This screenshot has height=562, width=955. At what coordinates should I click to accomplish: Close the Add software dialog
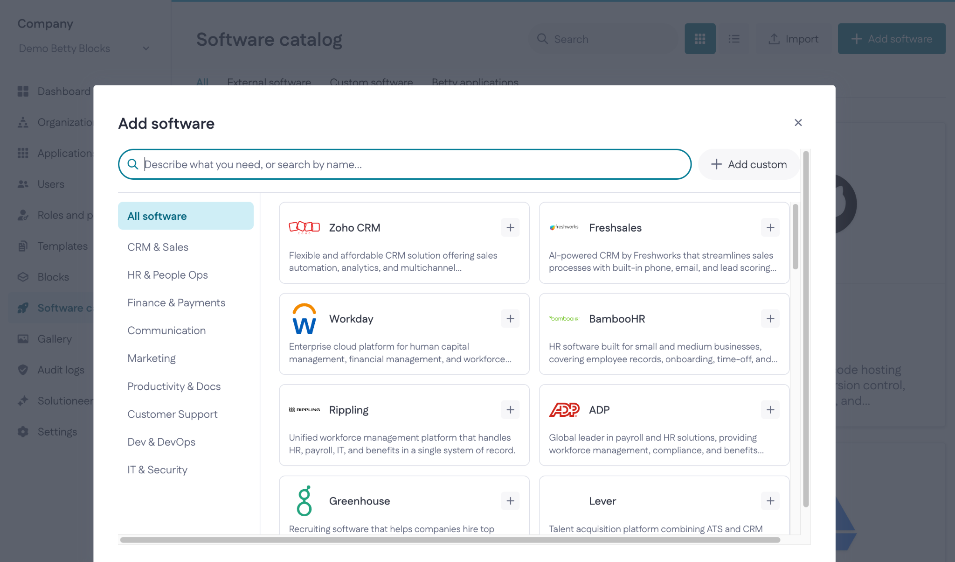[798, 123]
